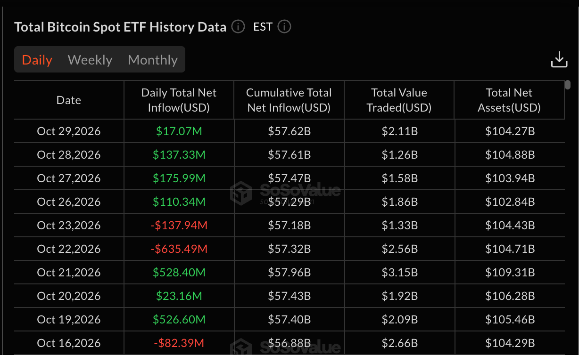Click the $57.61B cumulative inflow cell
The width and height of the screenshot is (579, 355).
point(289,154)
